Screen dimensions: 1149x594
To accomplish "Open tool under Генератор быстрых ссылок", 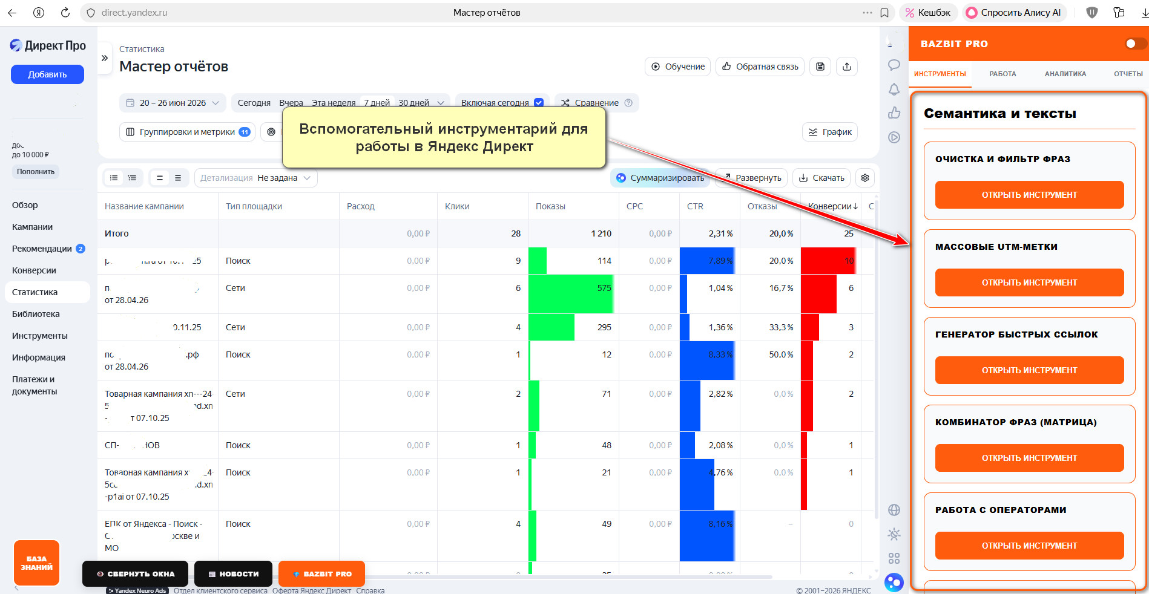I will (1029, 370).
